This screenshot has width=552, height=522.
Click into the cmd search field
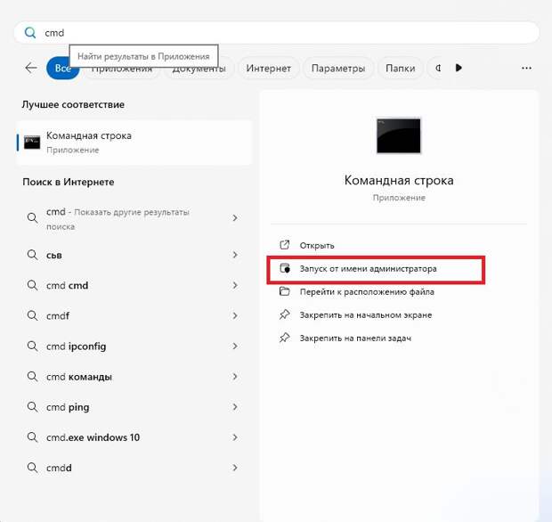(x=276, y=33)
